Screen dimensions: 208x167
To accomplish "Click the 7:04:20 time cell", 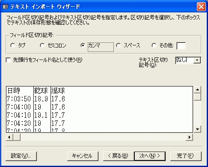I will 19,123.
